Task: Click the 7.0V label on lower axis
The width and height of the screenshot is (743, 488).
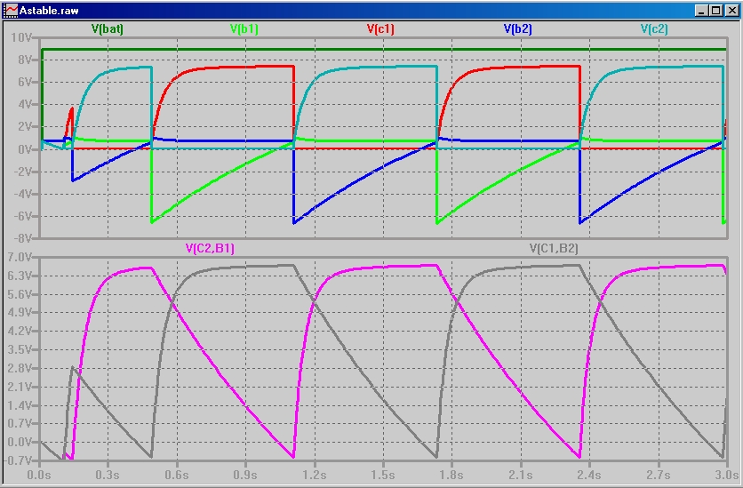Action: [20, 258]
